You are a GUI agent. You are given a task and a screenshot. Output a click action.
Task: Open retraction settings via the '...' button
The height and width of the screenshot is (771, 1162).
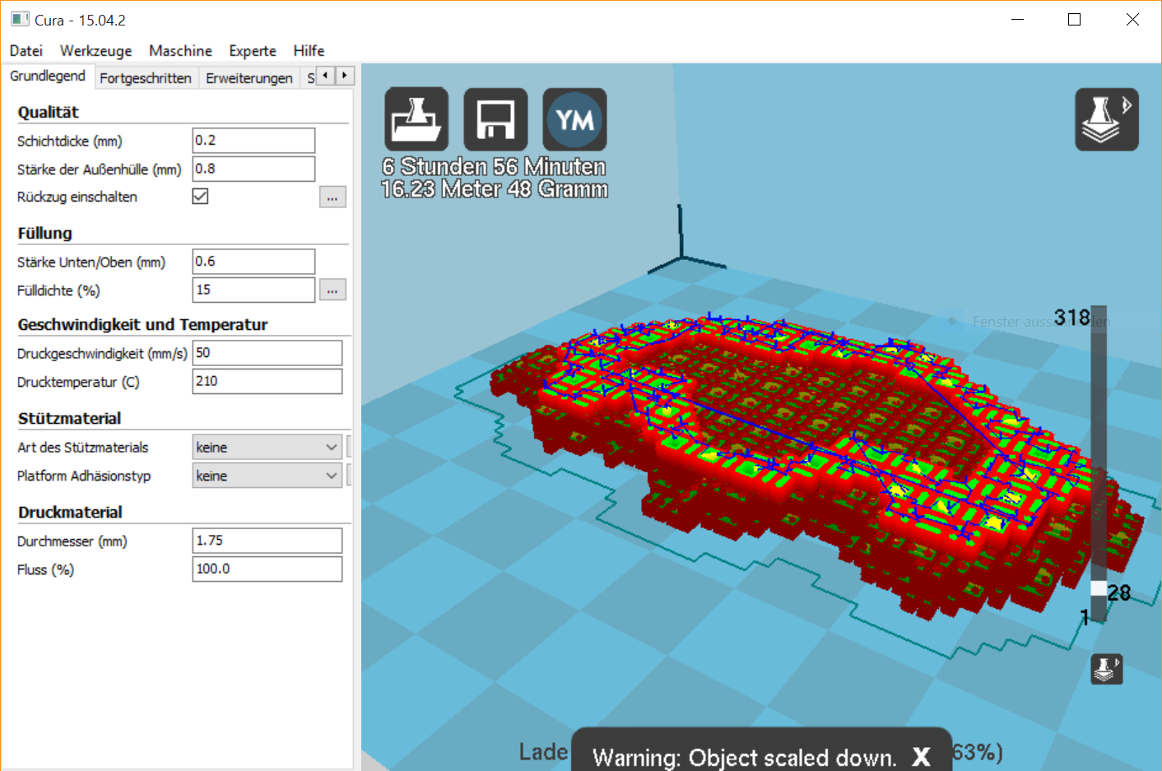point(332,197)
